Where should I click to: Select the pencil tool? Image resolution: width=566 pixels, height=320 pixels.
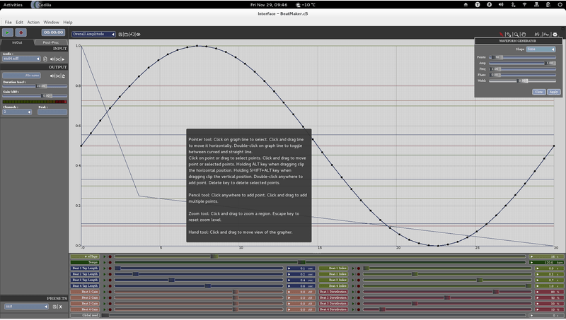pos(509,34)
